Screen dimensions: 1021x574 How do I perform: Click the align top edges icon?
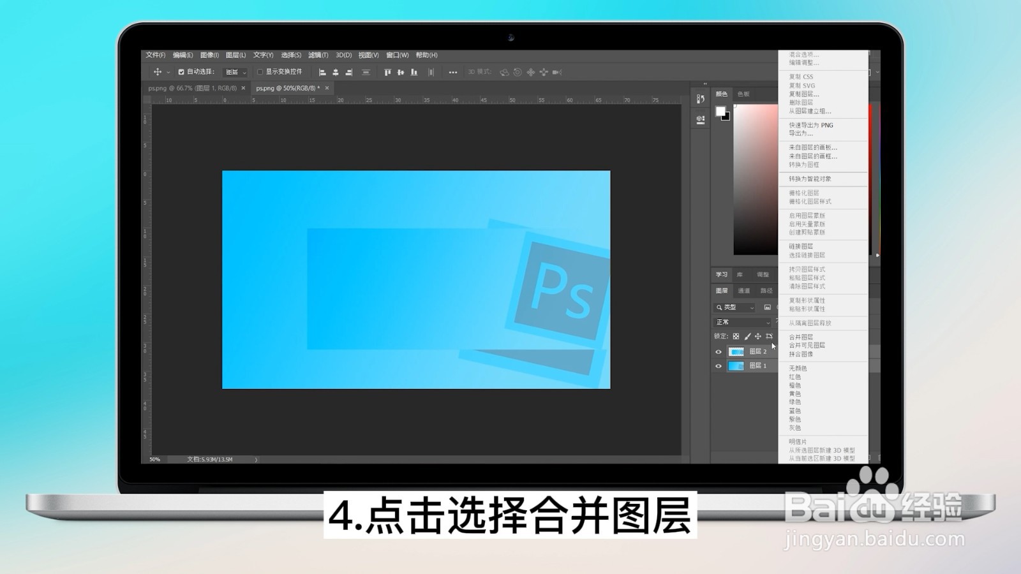pos(387,73)
